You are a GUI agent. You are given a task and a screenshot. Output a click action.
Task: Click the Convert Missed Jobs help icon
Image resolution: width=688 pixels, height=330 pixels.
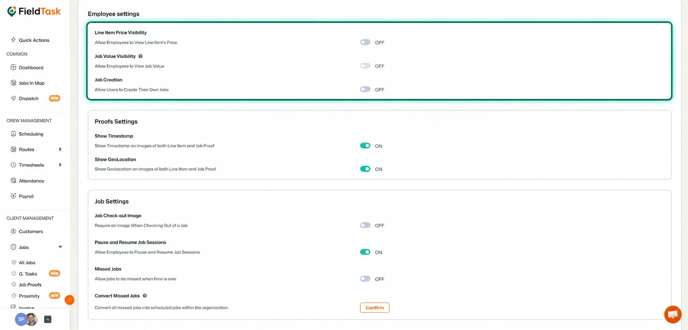click(x=145, y=296)
